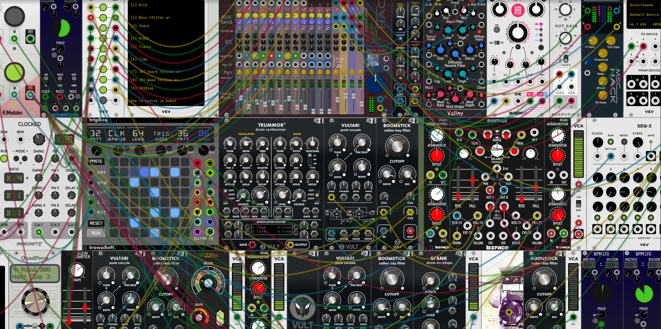Click the Trummor2 noise CUTOFF knob

coord(280,160)
